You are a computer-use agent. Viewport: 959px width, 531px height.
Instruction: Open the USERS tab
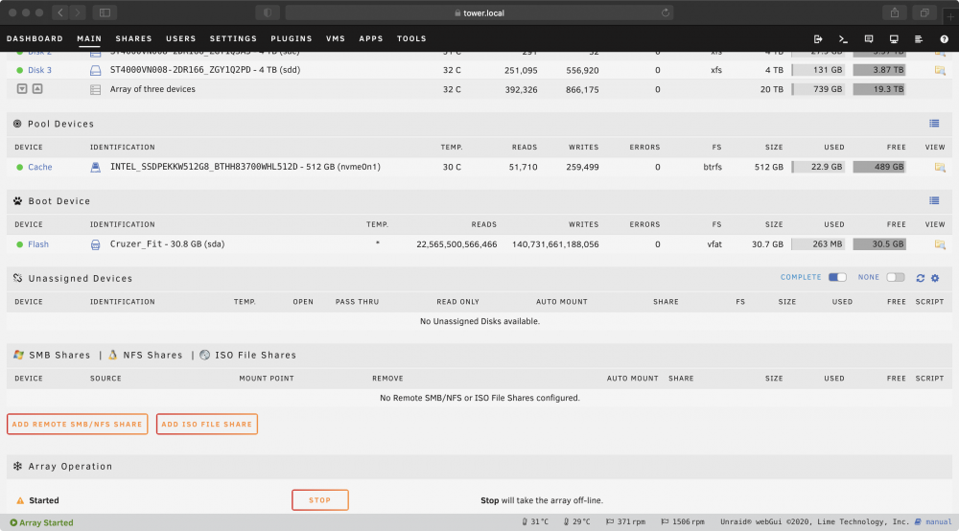[x=181, y=38]
